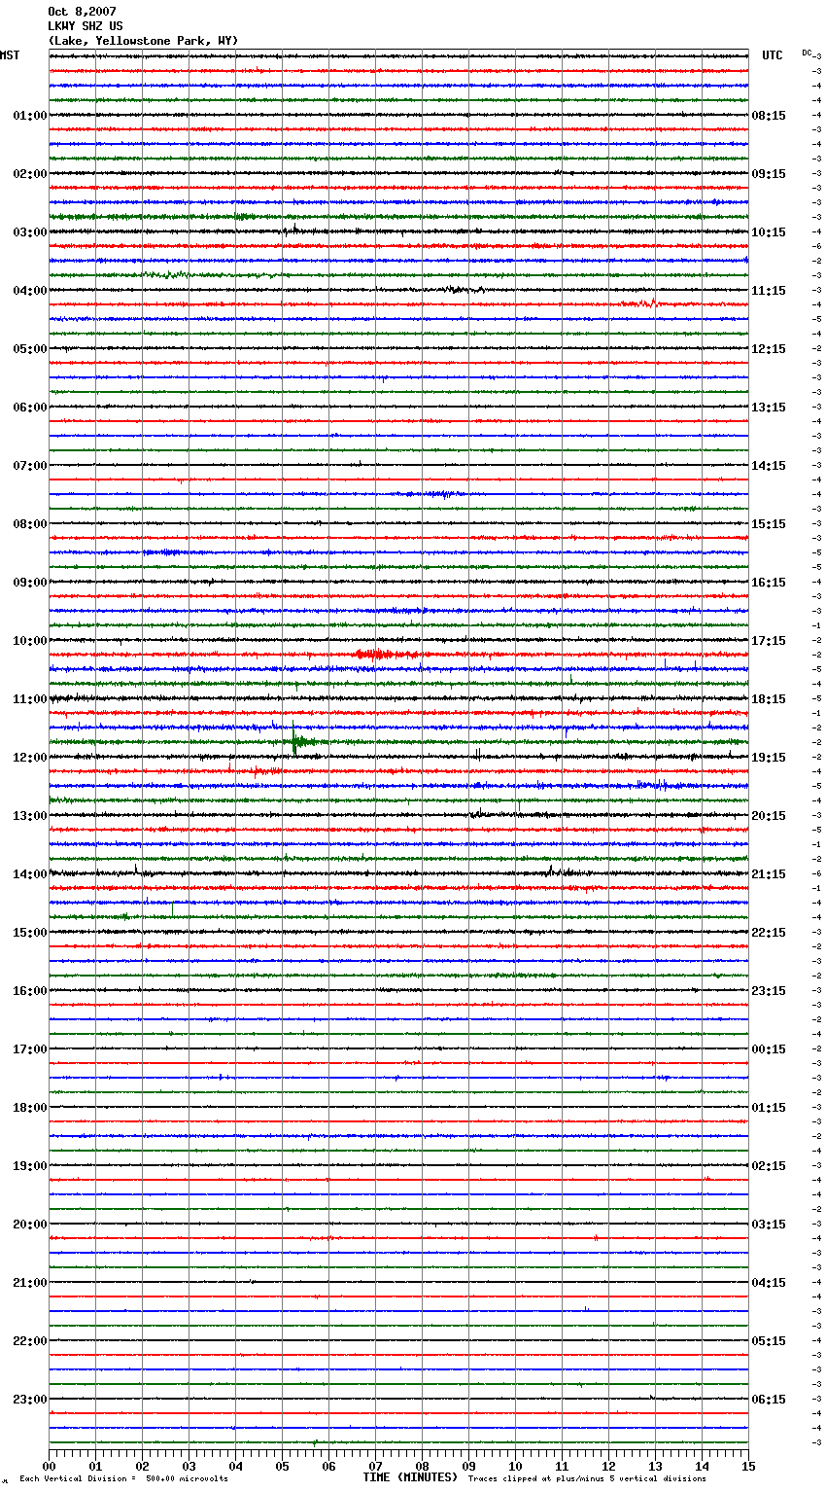Click the date text "Oct 8,2007"
826x1492 pixels.
[x=82, y=12]
